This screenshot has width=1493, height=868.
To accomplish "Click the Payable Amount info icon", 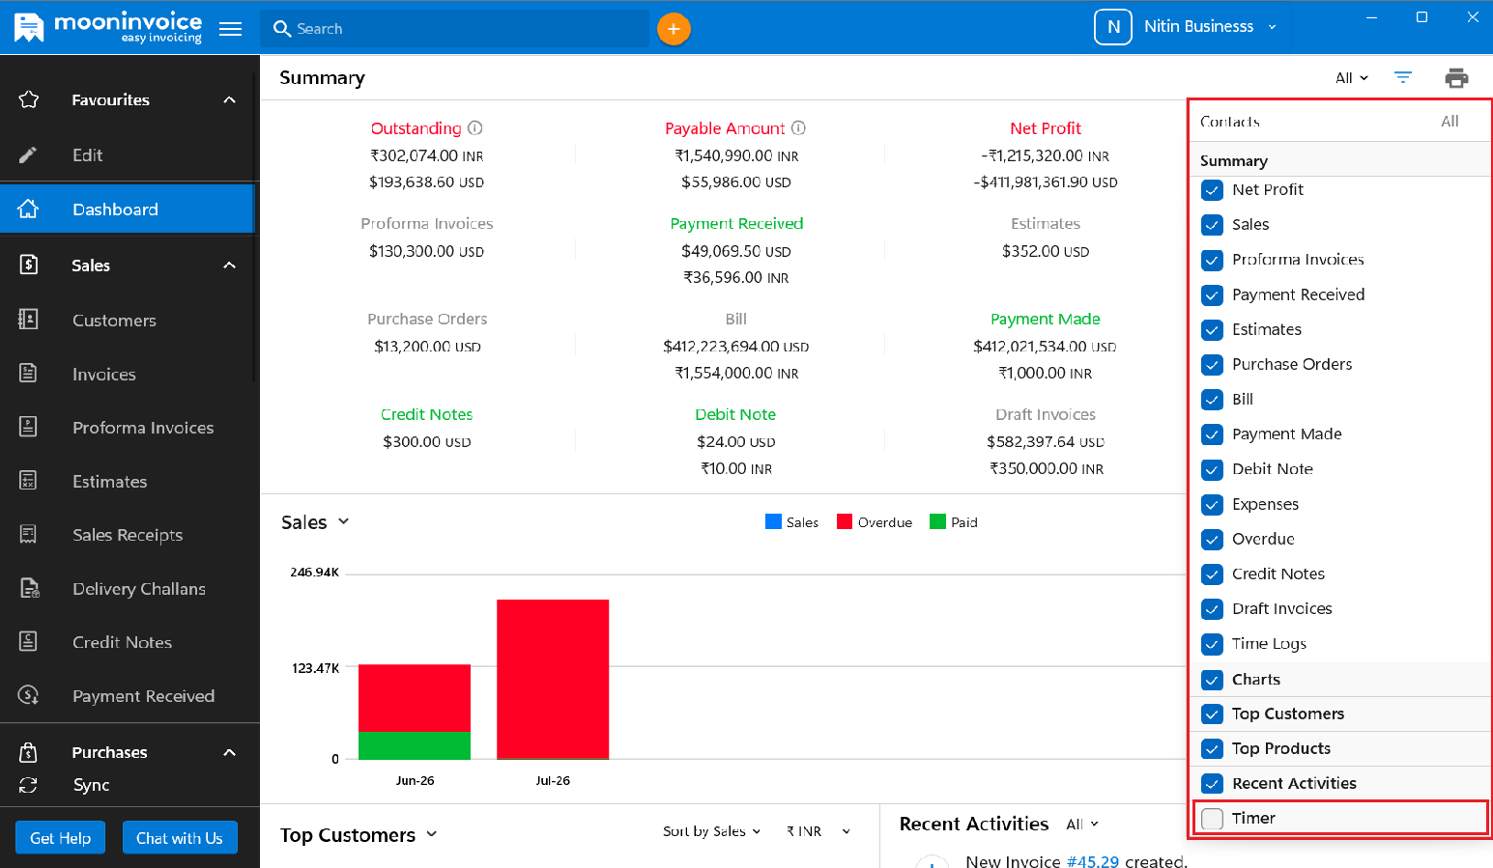I will pos(798,127).
